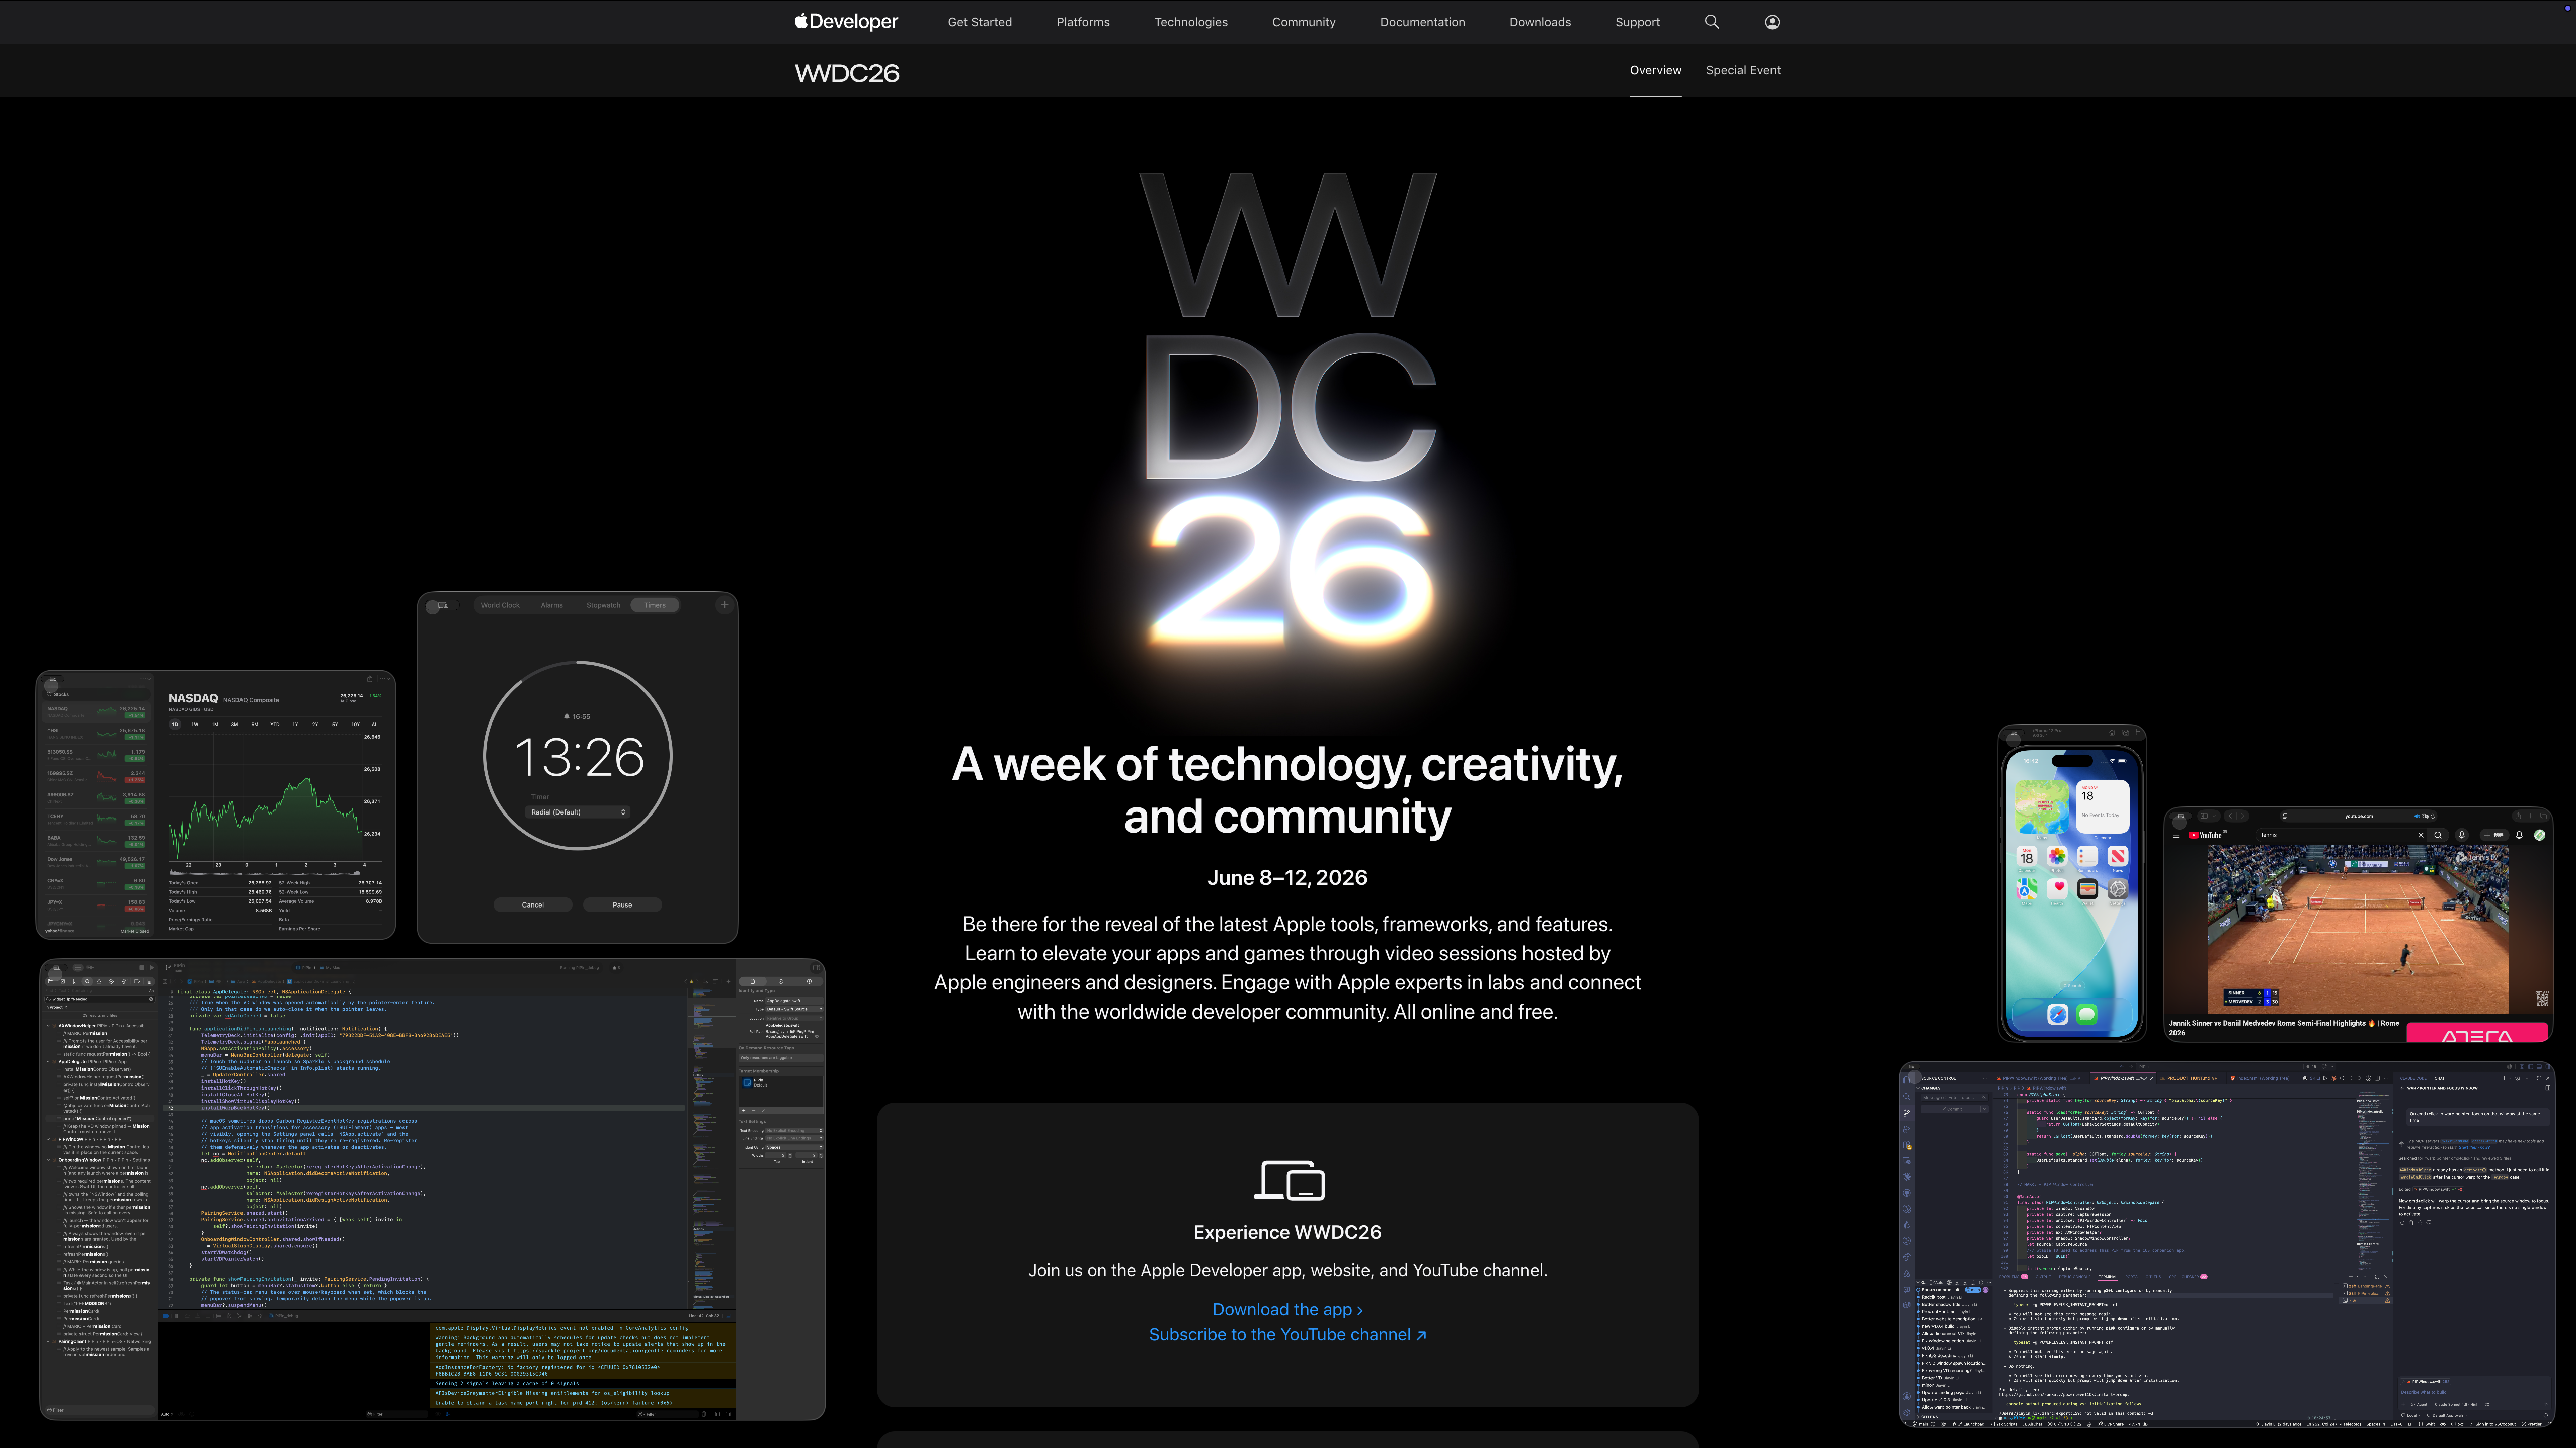Toggle the Xcode inspector panel icon

(816, 967)
